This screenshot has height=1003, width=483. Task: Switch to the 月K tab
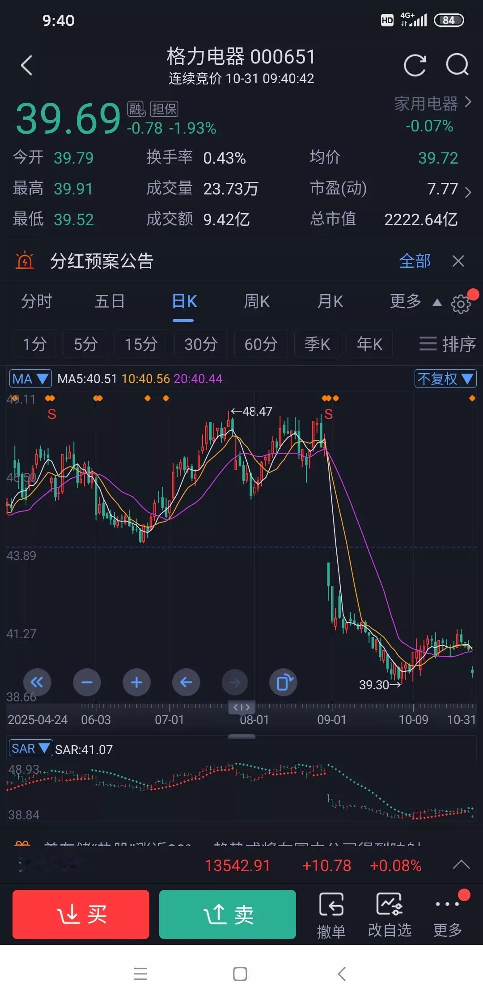click(330, 301)
